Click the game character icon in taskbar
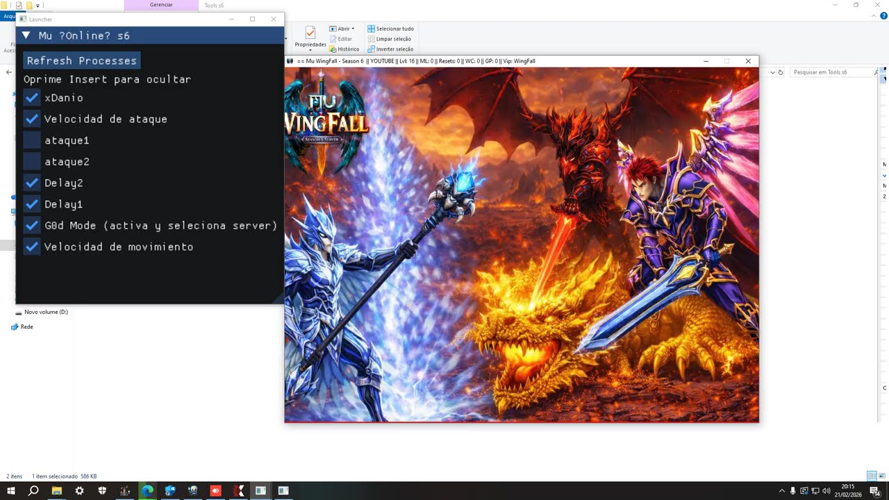889x500 pixels. pyautogui.click(x=193, y=490)
